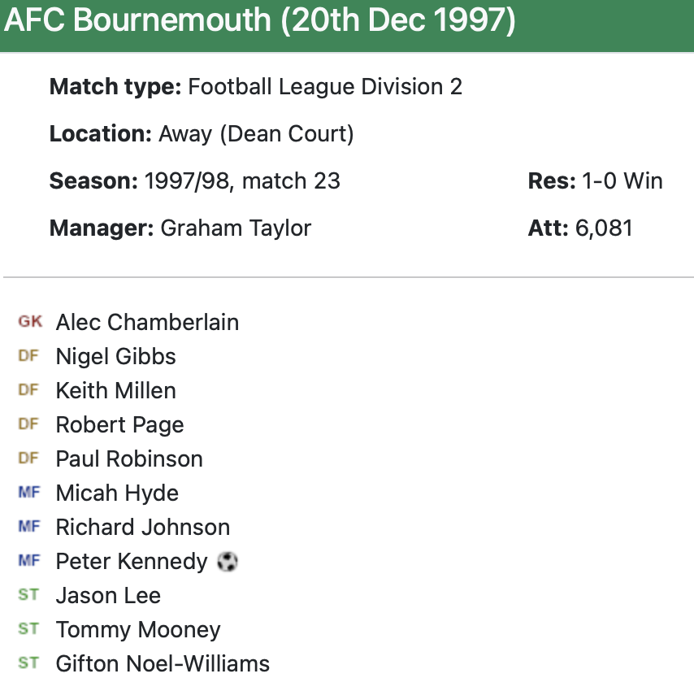Click the MF icon beside Richard Johnson
The height and width of the screenshot is (691, 694).
coord(28,527)
